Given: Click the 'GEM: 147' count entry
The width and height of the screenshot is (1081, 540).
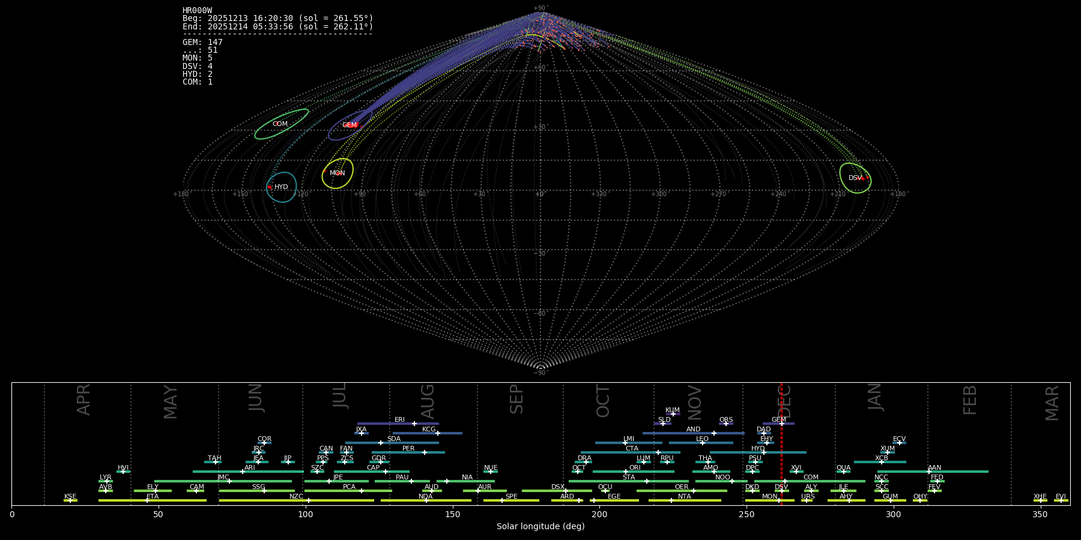Looking at the screenshot, I should (202, 43).
